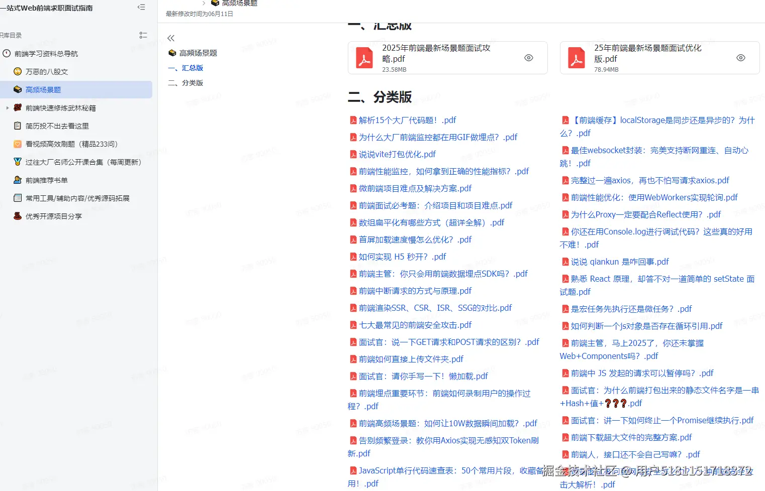Click the PDF icon beside 解析15个大厂代码题

click(x=353, y=120)
